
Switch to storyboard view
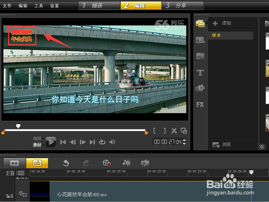(14, 163)
